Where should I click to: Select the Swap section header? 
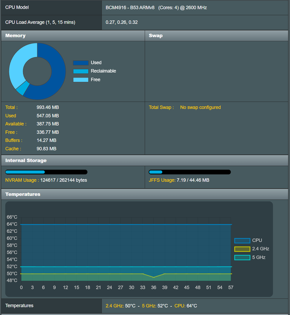(x=216, y=36)
